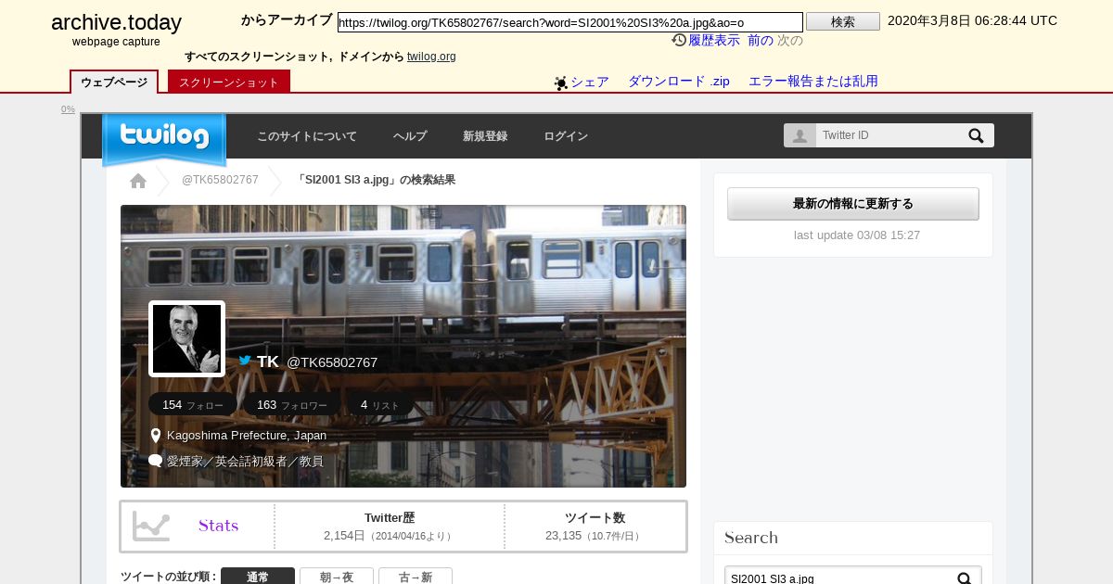Screen dimensions: 1113x584
Task: Click the Twitter歴 2,154日 stat
Action: [390, 527]
